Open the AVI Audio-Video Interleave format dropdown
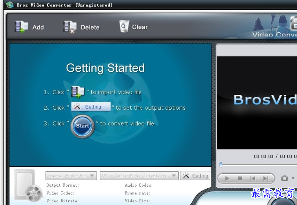 point(139,176)
